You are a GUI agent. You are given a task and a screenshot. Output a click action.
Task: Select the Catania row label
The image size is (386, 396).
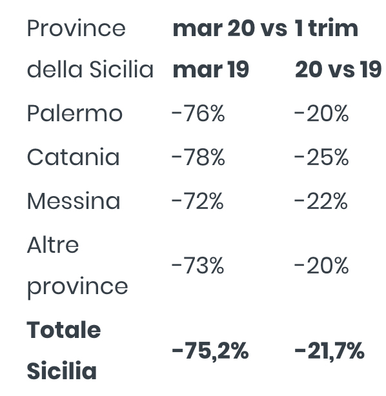pyautogui.click(x=73, y=157)
